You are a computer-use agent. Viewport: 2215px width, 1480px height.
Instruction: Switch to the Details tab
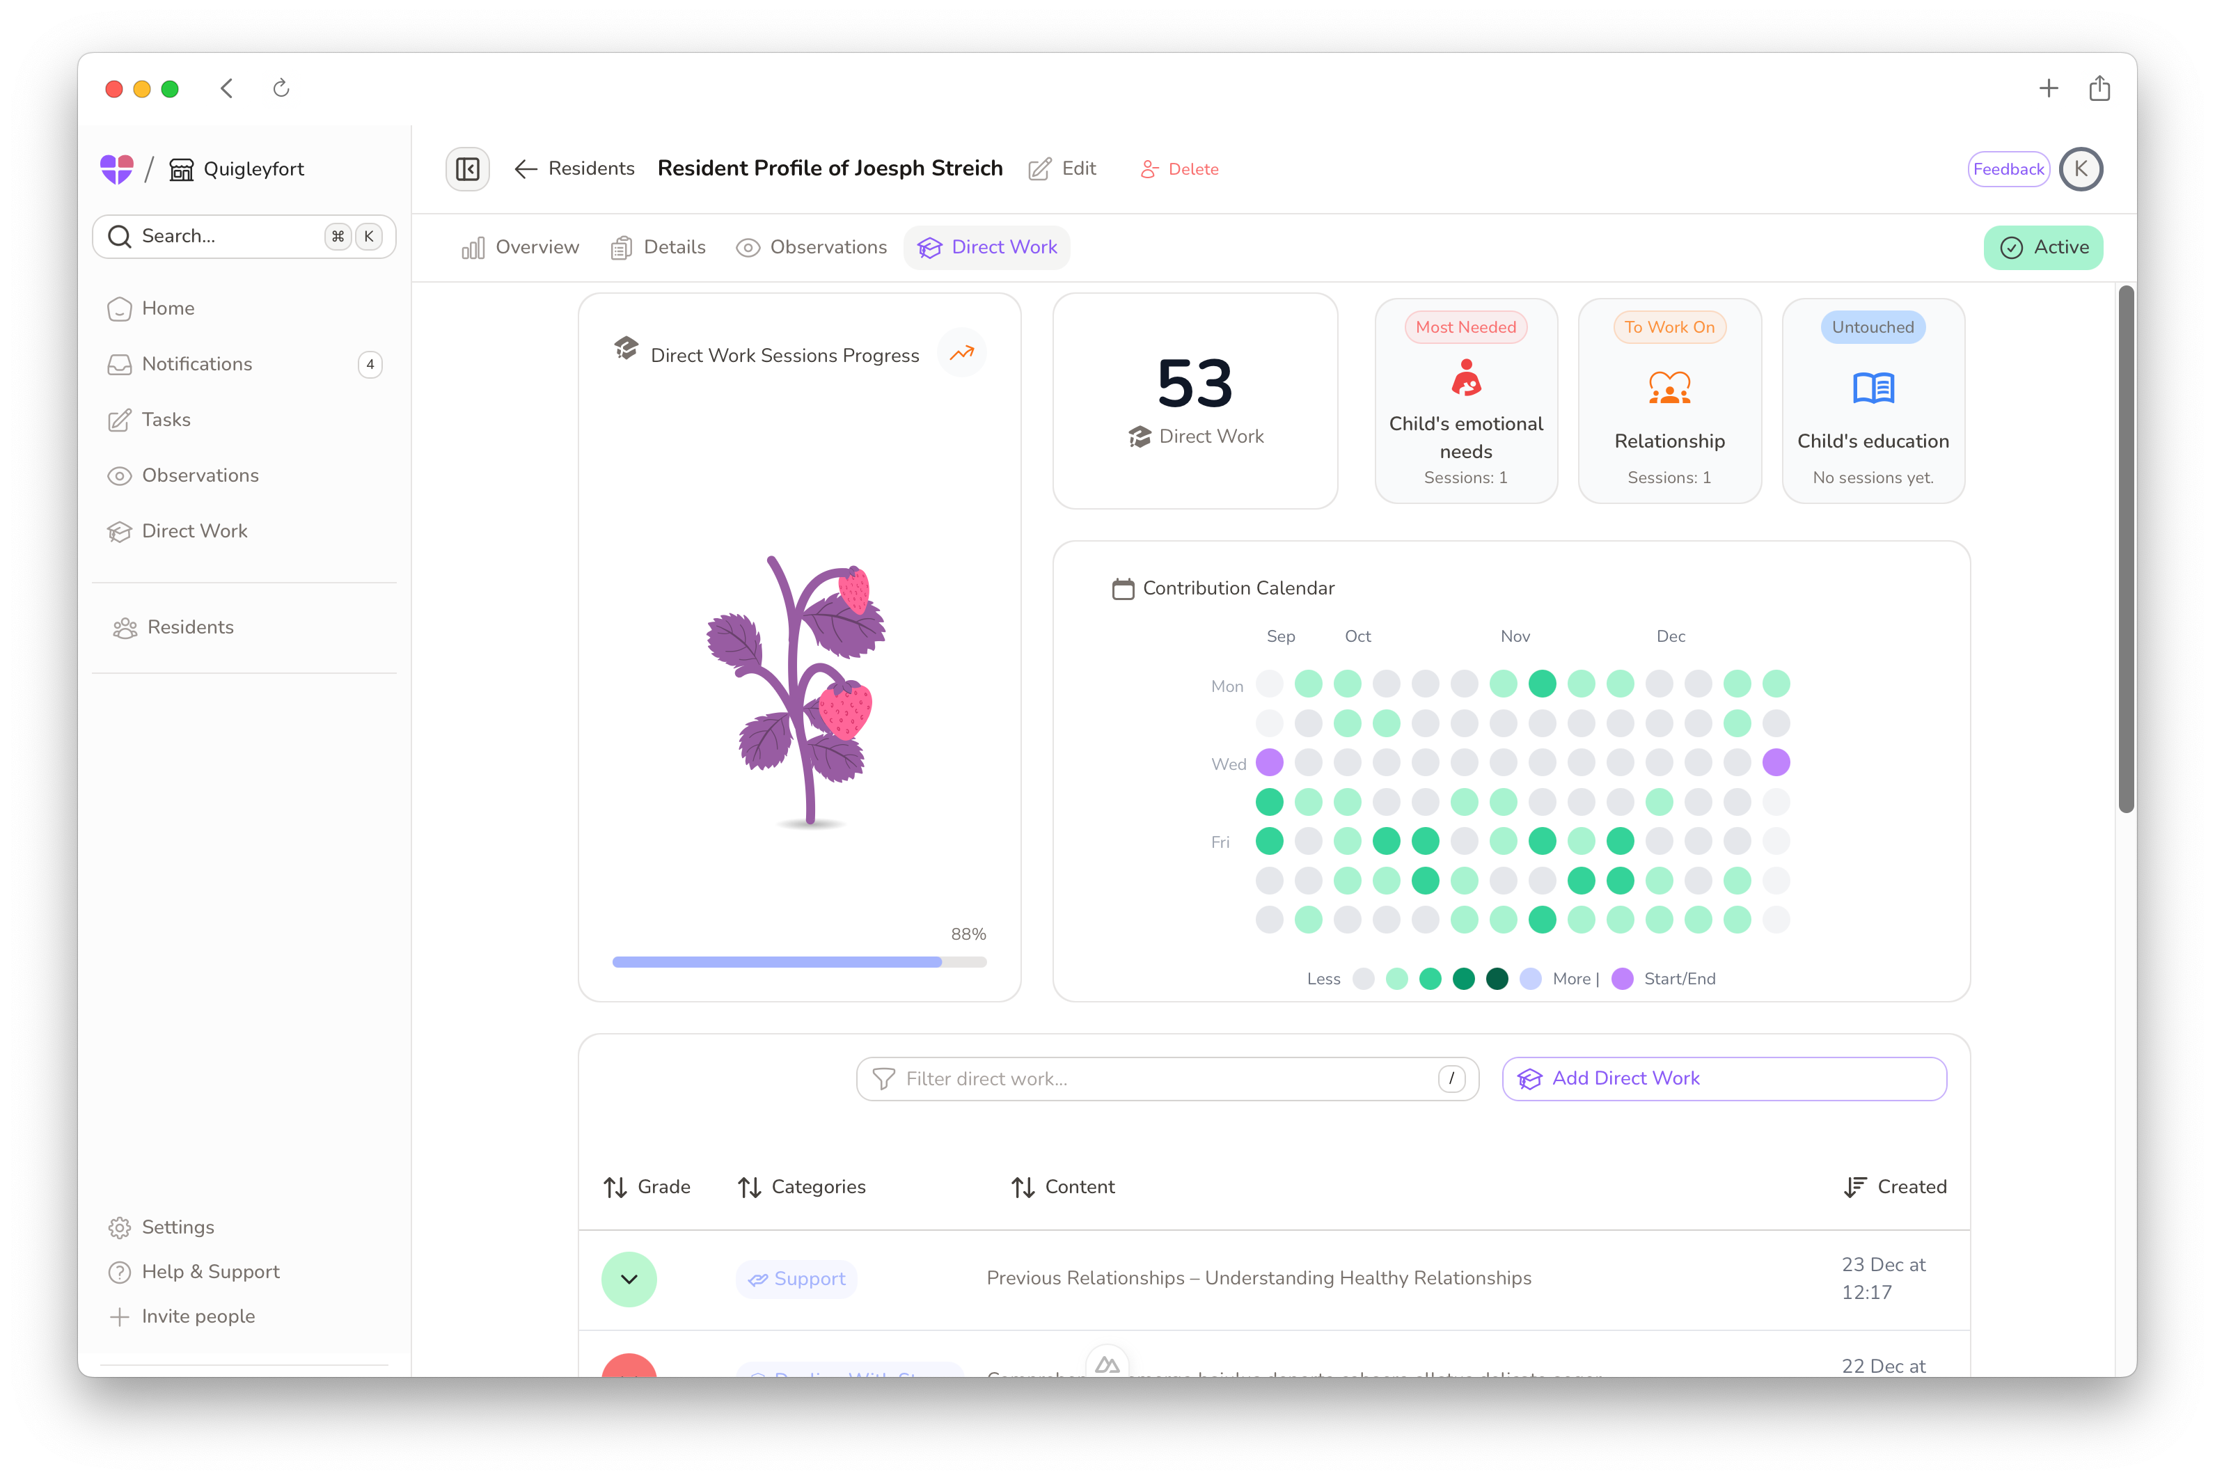click(658, 247)
